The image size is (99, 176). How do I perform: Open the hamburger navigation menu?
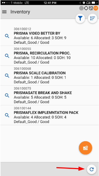pyautogui.click(x=4, y=12)
